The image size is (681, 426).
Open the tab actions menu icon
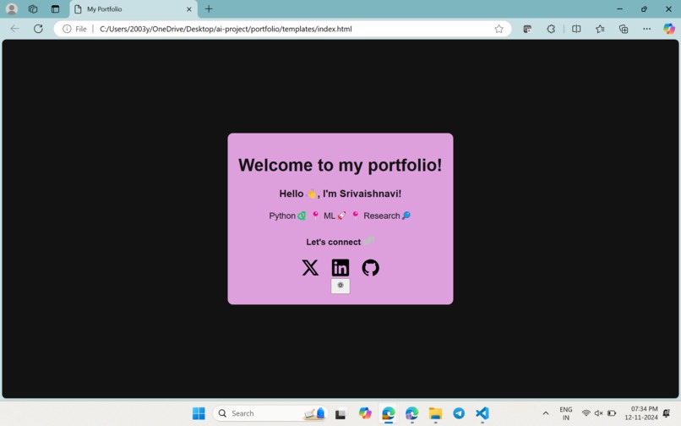point(55,8)
